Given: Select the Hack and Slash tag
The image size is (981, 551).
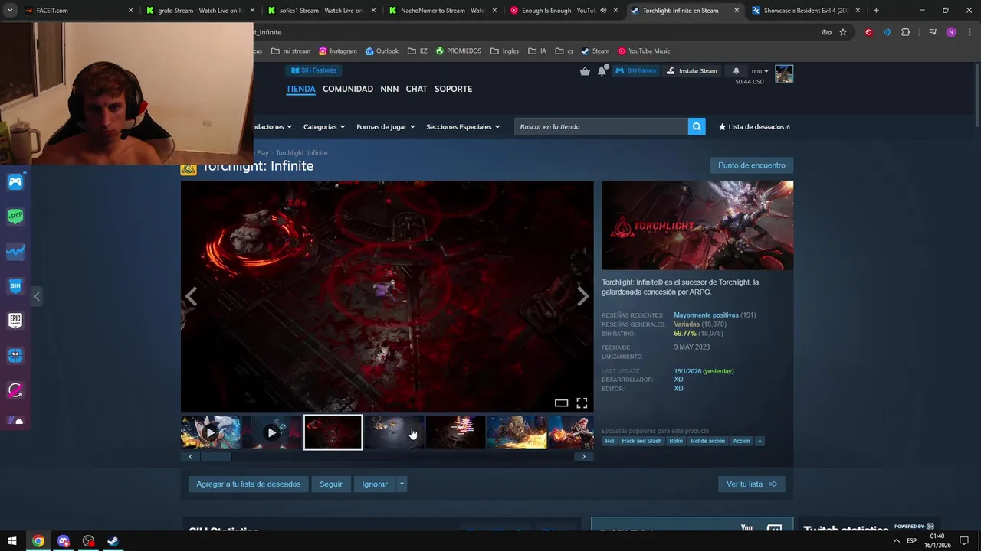Looking at the screenshot, I should point(641,441).
